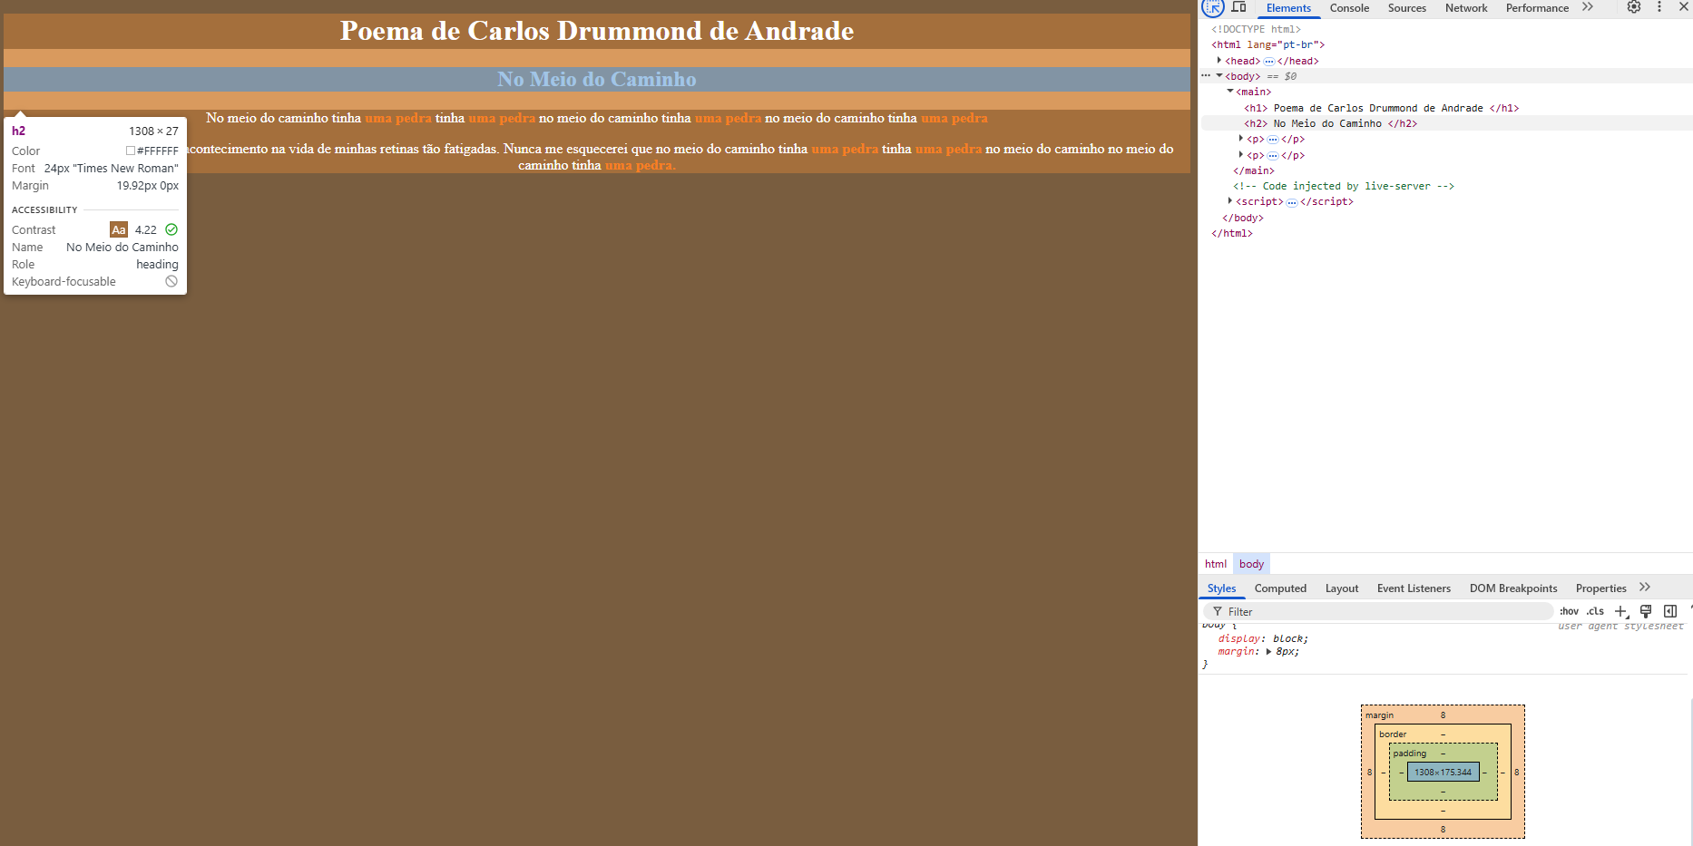Screen dimensions: 1693x846
Task: Click the ellipsis badge in second p tag
Action: click(x=1272, y=155)
